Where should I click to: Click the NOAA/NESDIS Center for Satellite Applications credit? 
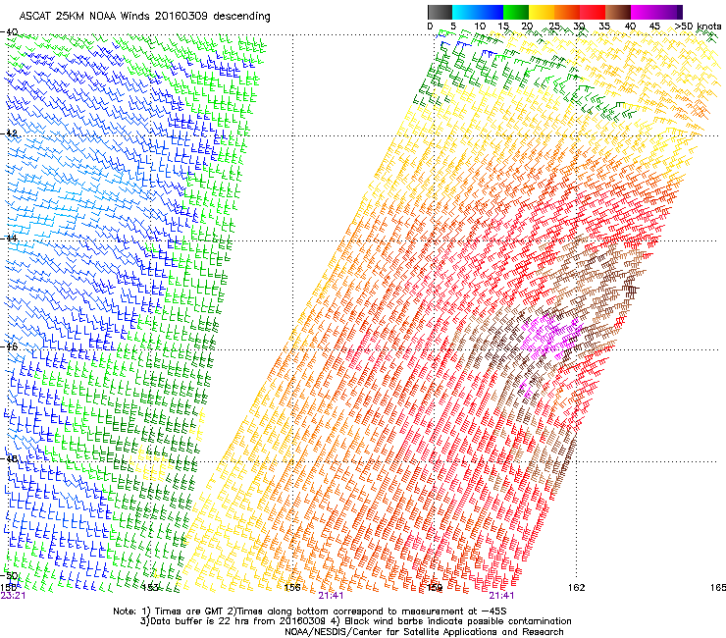click(x=424, y=632)
